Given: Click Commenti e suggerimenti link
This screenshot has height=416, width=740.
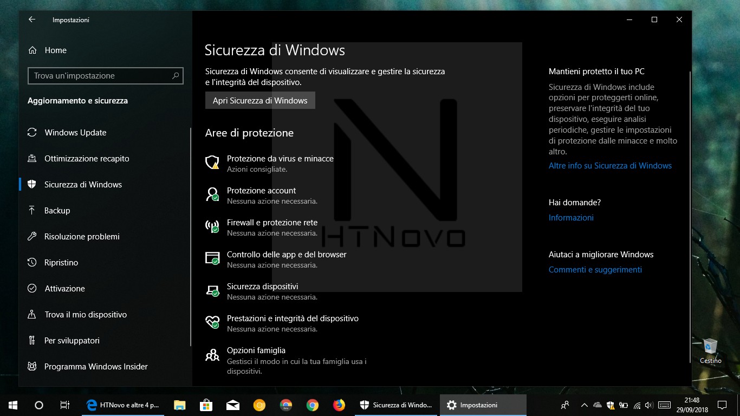Looking at the screenshot, I should pyautogui.click(x=595, y=270).
